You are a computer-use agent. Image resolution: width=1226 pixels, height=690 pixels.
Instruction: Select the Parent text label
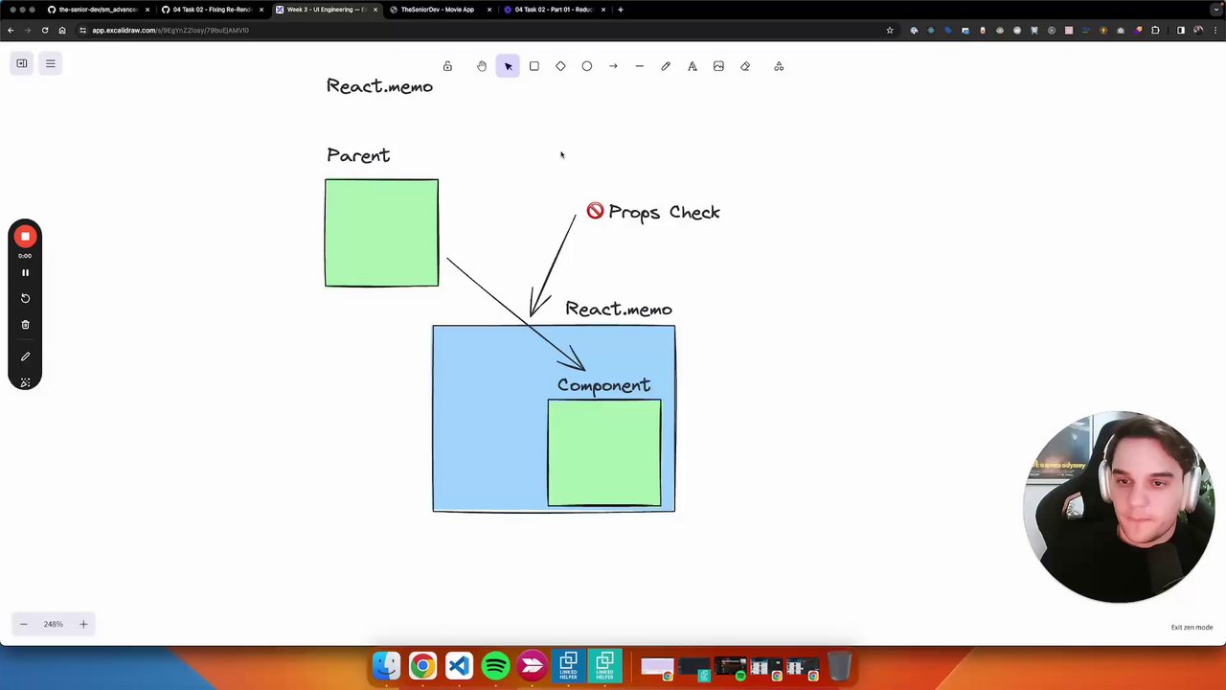point(358,155)
